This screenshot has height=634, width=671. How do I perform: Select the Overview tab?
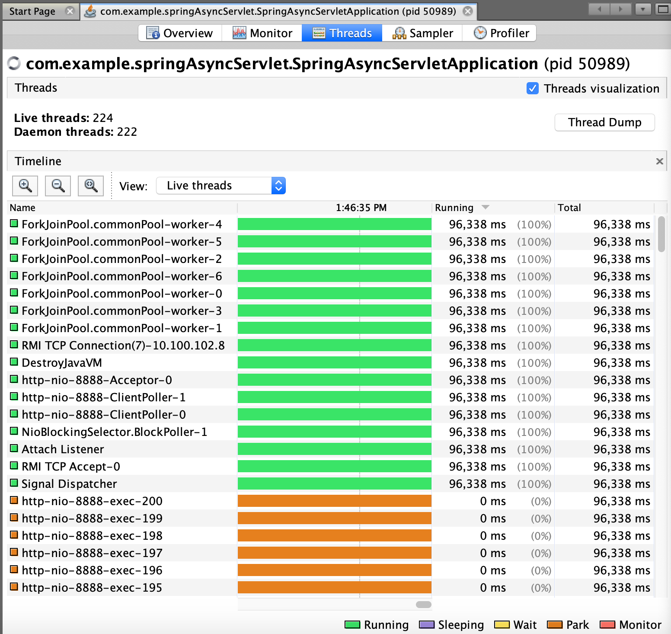(179, 33)
